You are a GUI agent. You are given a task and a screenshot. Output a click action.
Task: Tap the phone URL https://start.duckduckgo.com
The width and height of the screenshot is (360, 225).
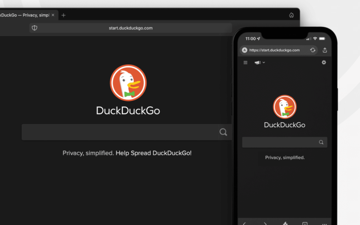274,50
